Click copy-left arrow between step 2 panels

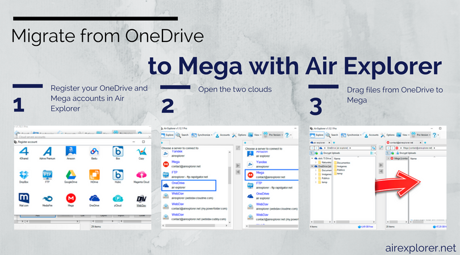pyautogui.click(x=238, y=172)
